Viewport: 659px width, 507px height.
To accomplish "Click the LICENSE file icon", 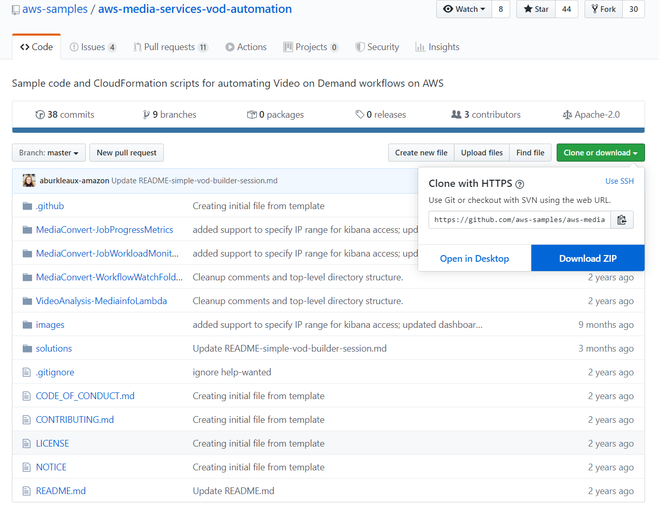I will coord(27,444).
